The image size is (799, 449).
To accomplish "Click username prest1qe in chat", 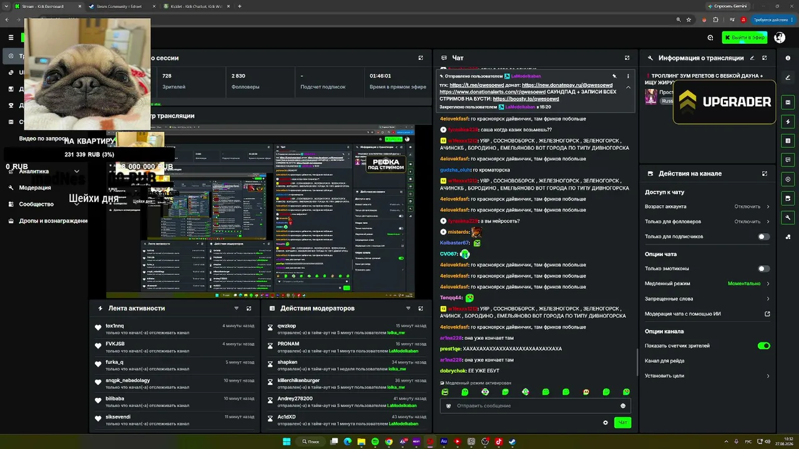I will pos(450,349).
